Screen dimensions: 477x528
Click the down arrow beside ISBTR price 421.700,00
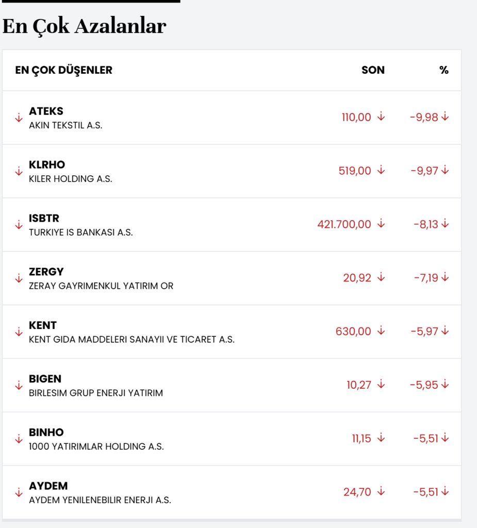click(381, 224)
